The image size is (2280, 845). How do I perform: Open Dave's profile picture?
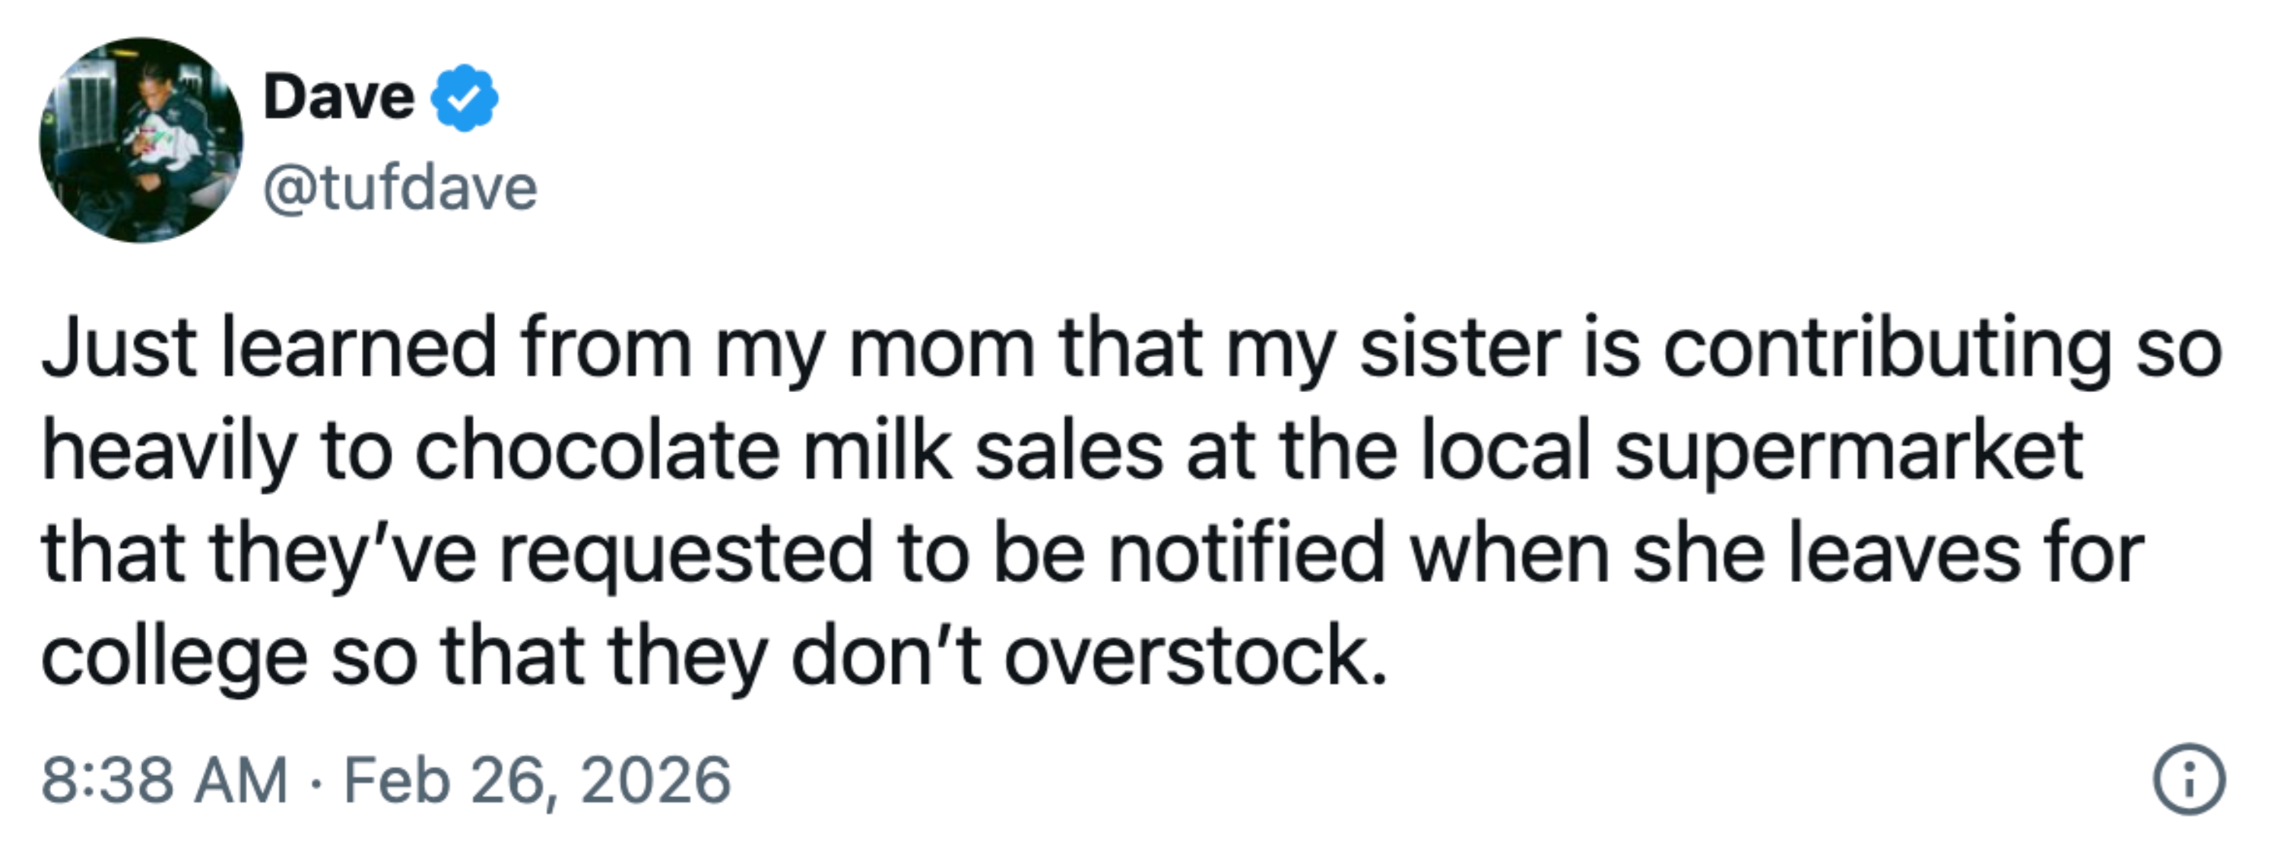tap(141, 140)
